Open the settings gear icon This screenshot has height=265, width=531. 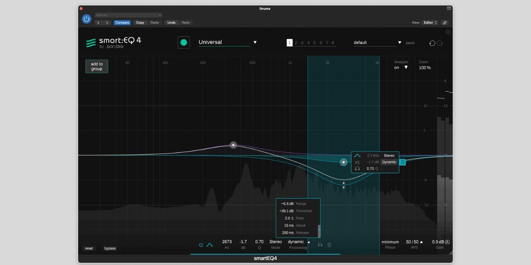point(448,32)
